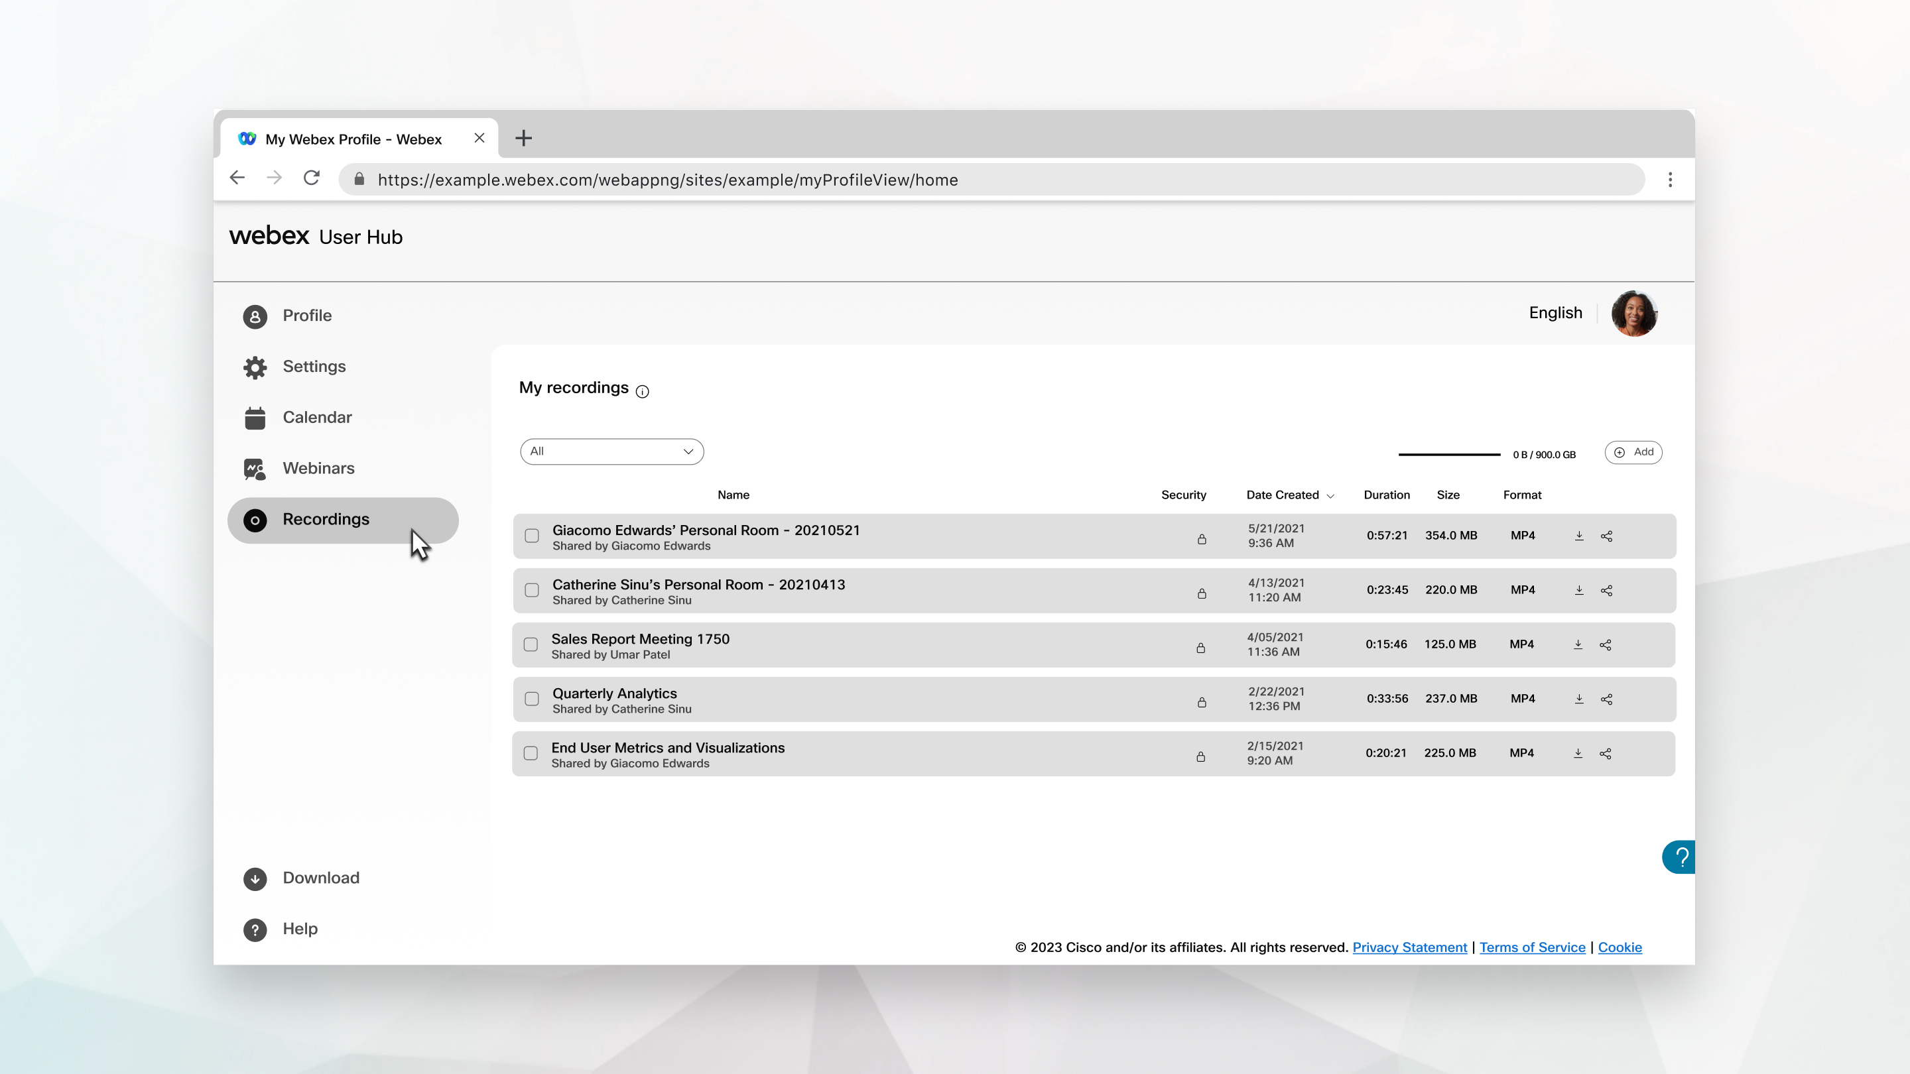1910x1074 pixels.
Task: Click the user profile avatar image
Action: [1635, 312]
